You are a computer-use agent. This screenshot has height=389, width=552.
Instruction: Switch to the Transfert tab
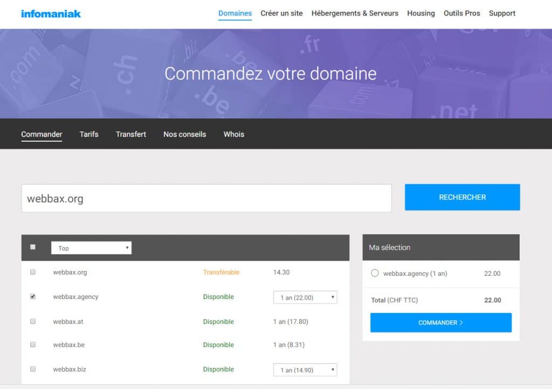click(131, 134)
